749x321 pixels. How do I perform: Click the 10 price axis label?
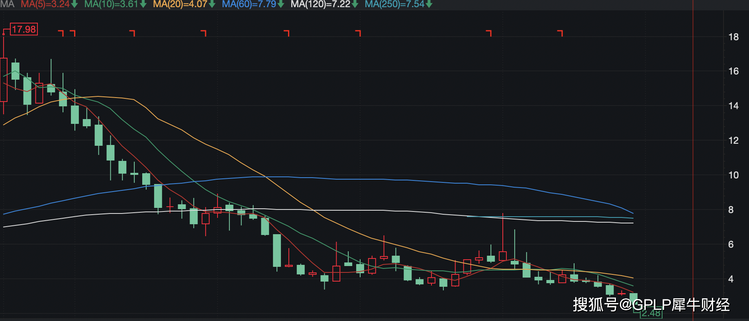point(733,175)
